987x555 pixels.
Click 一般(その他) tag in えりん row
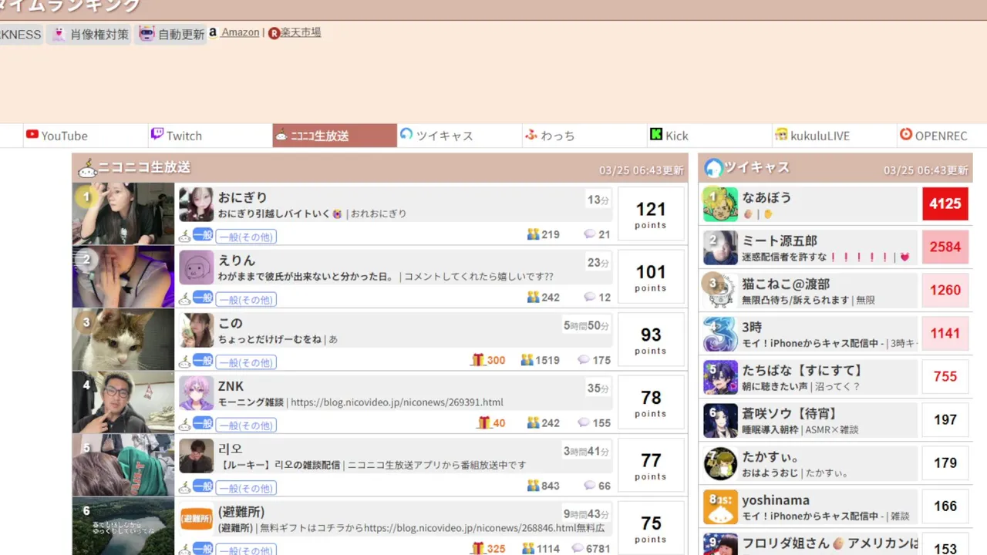[246, 299]
